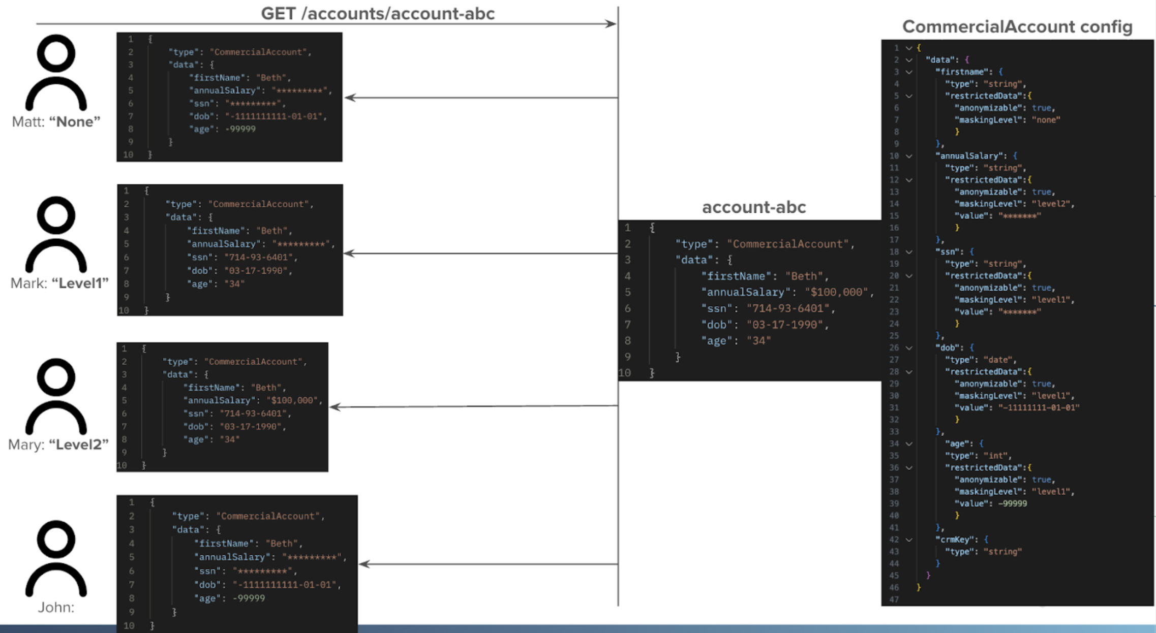1156x633 pixels.
Task: Collapse the "age" field definition
Action: (x=909, y=443)
